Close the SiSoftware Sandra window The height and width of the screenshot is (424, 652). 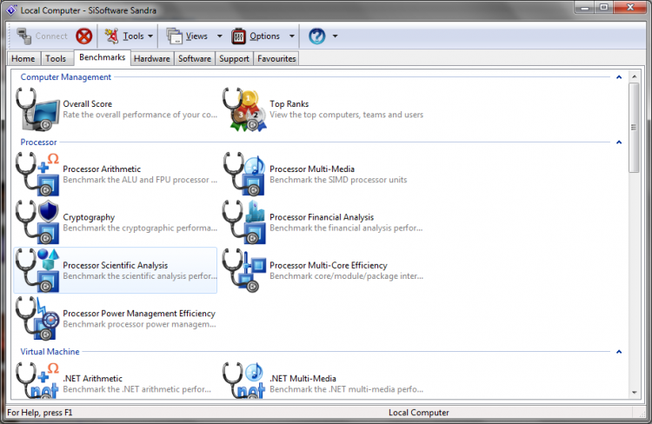pyautogui.click(x=630, y=8)
